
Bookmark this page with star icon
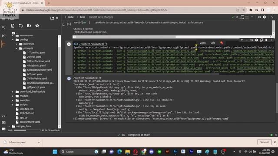tap(244, 10)
